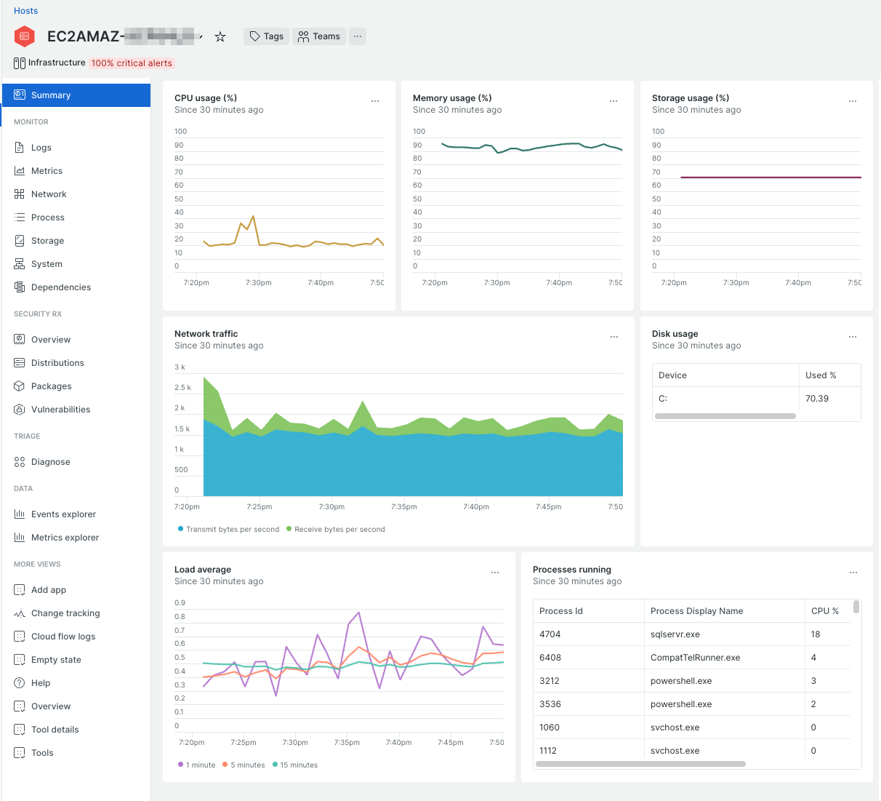Toggle Receive bytes per second legend series
Screen dimensions: 881x801
point(336,529)
